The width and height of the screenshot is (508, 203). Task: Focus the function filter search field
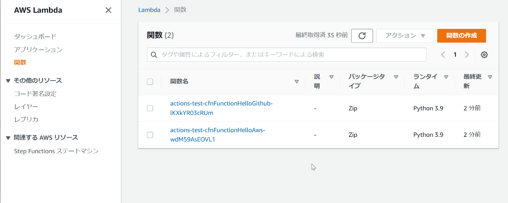pos(287,55)
